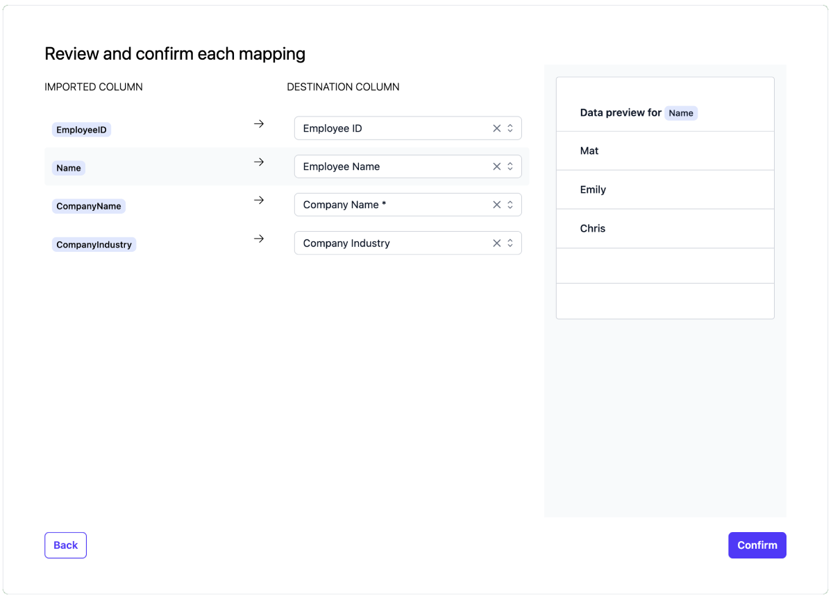
Task: Click the Name tag in data preview header
Action: point(681,113)
